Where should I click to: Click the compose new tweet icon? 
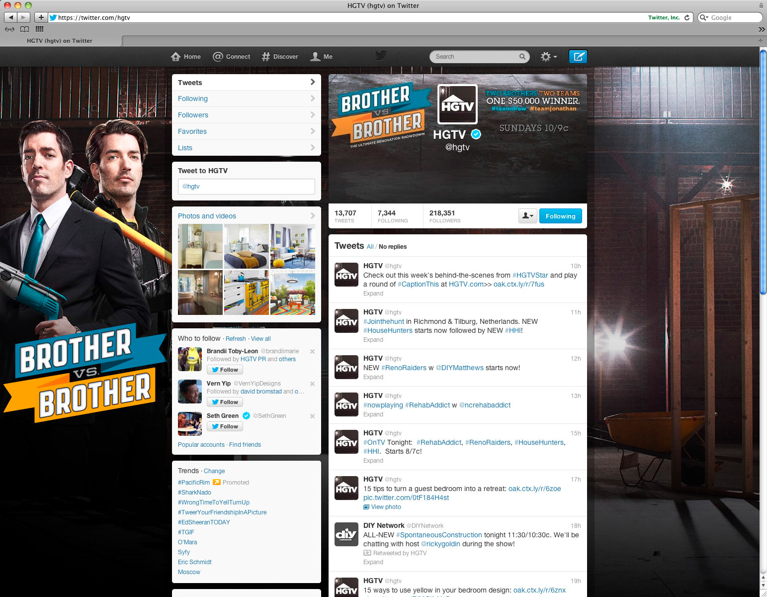point(578,57)
